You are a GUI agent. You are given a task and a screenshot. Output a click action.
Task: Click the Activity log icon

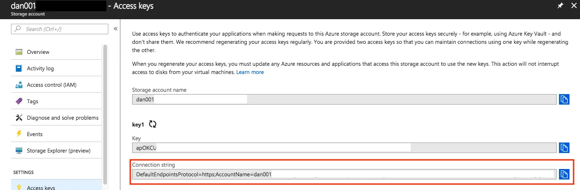[x=19, y=69]
